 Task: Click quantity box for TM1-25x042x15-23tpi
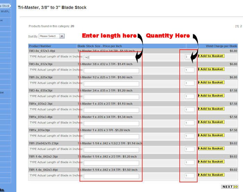[x=190, y=149]
